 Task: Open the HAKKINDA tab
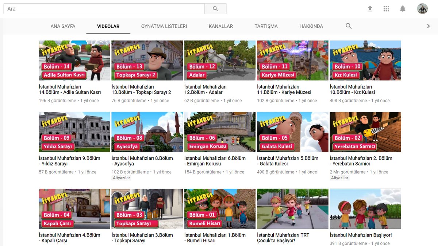(x=311, y=26)
